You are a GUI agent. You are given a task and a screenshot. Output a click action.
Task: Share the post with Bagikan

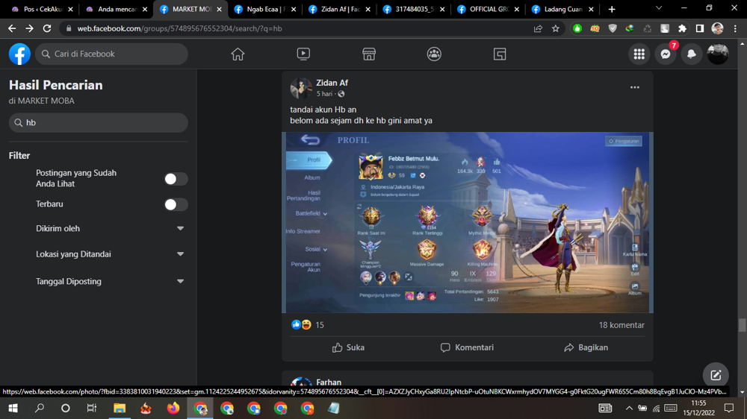pyautogui.click(x=586, y=347)
